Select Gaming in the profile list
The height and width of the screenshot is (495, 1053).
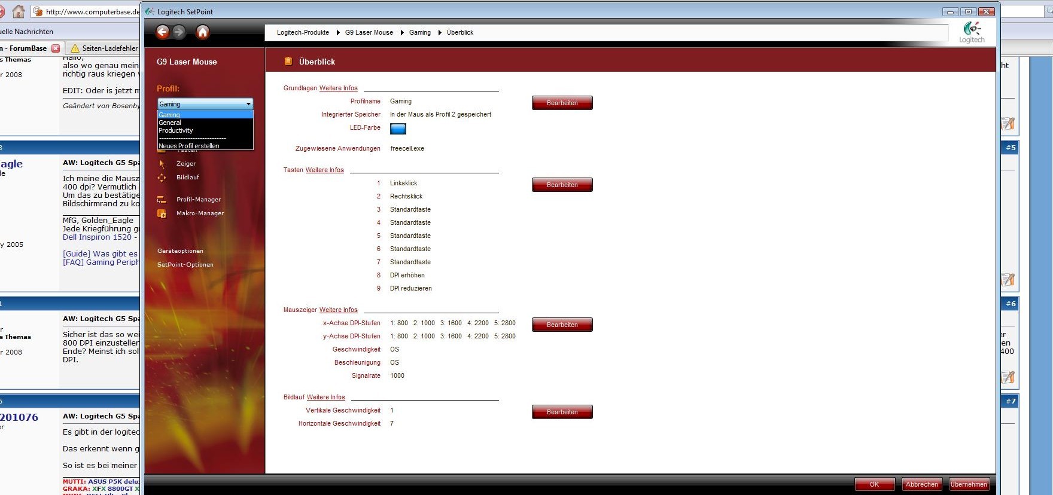click(x=205, y=115)
